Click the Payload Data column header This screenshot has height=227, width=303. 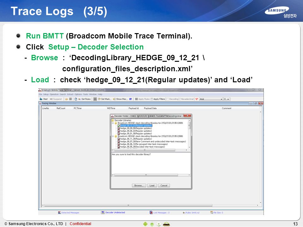point(150,108)
